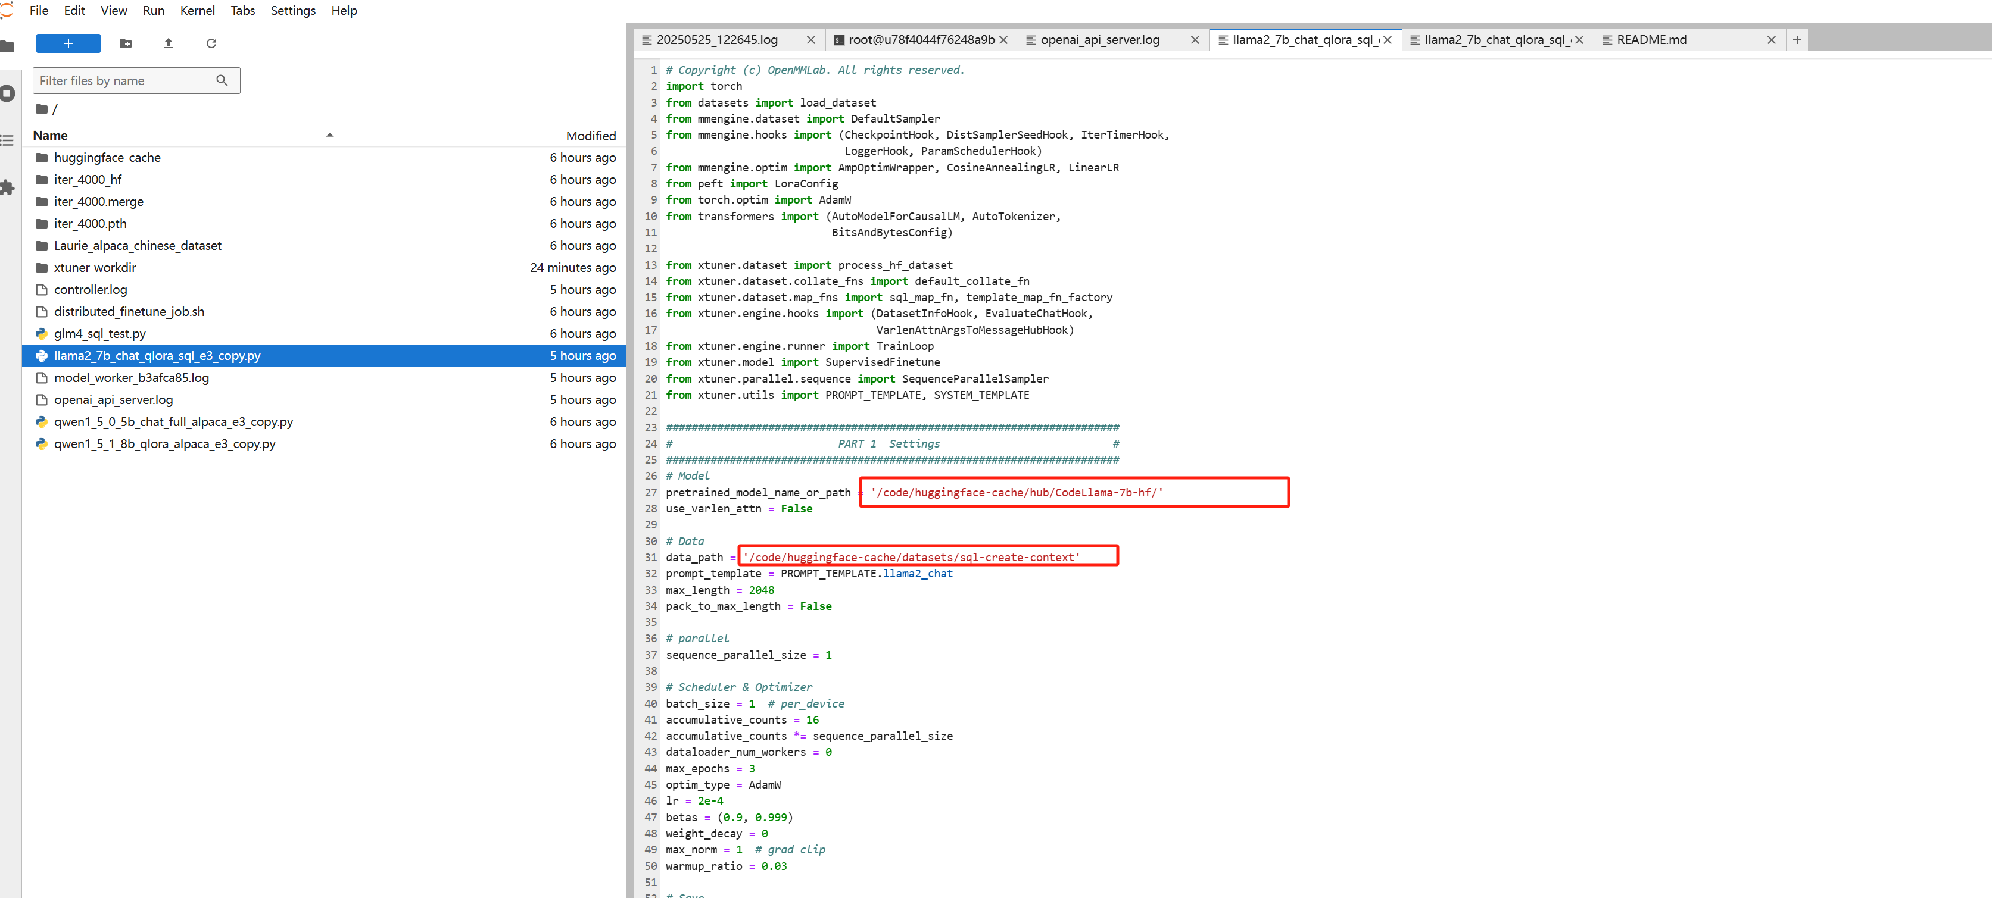Switch to the 20250525_122645.log tab
The width and height of the screenshot is (1992, 898).
click(716, 39)
